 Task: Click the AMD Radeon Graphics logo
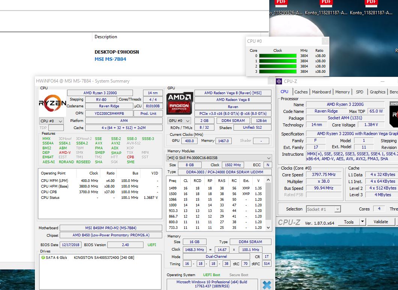pos(180,103)
